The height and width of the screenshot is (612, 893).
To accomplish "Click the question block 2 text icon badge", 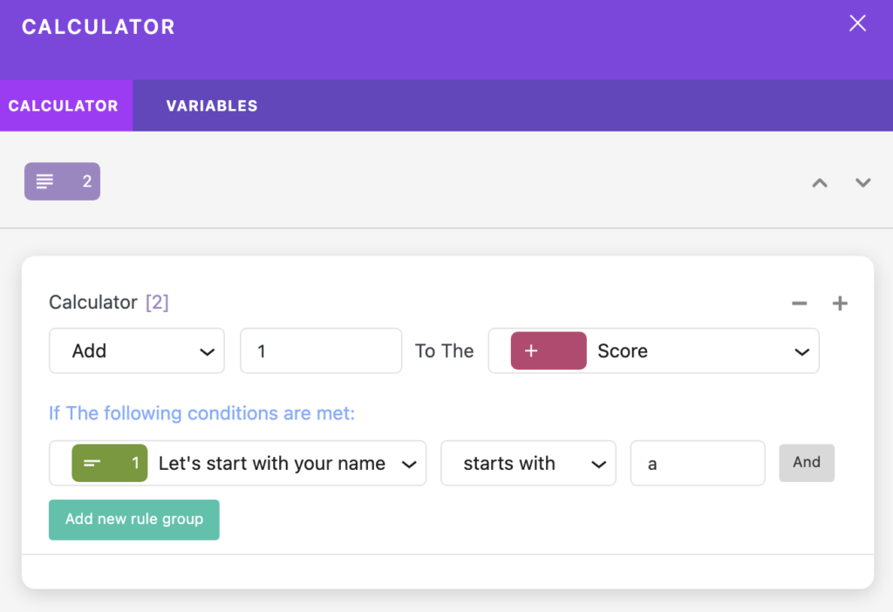I will pos(62,181).
